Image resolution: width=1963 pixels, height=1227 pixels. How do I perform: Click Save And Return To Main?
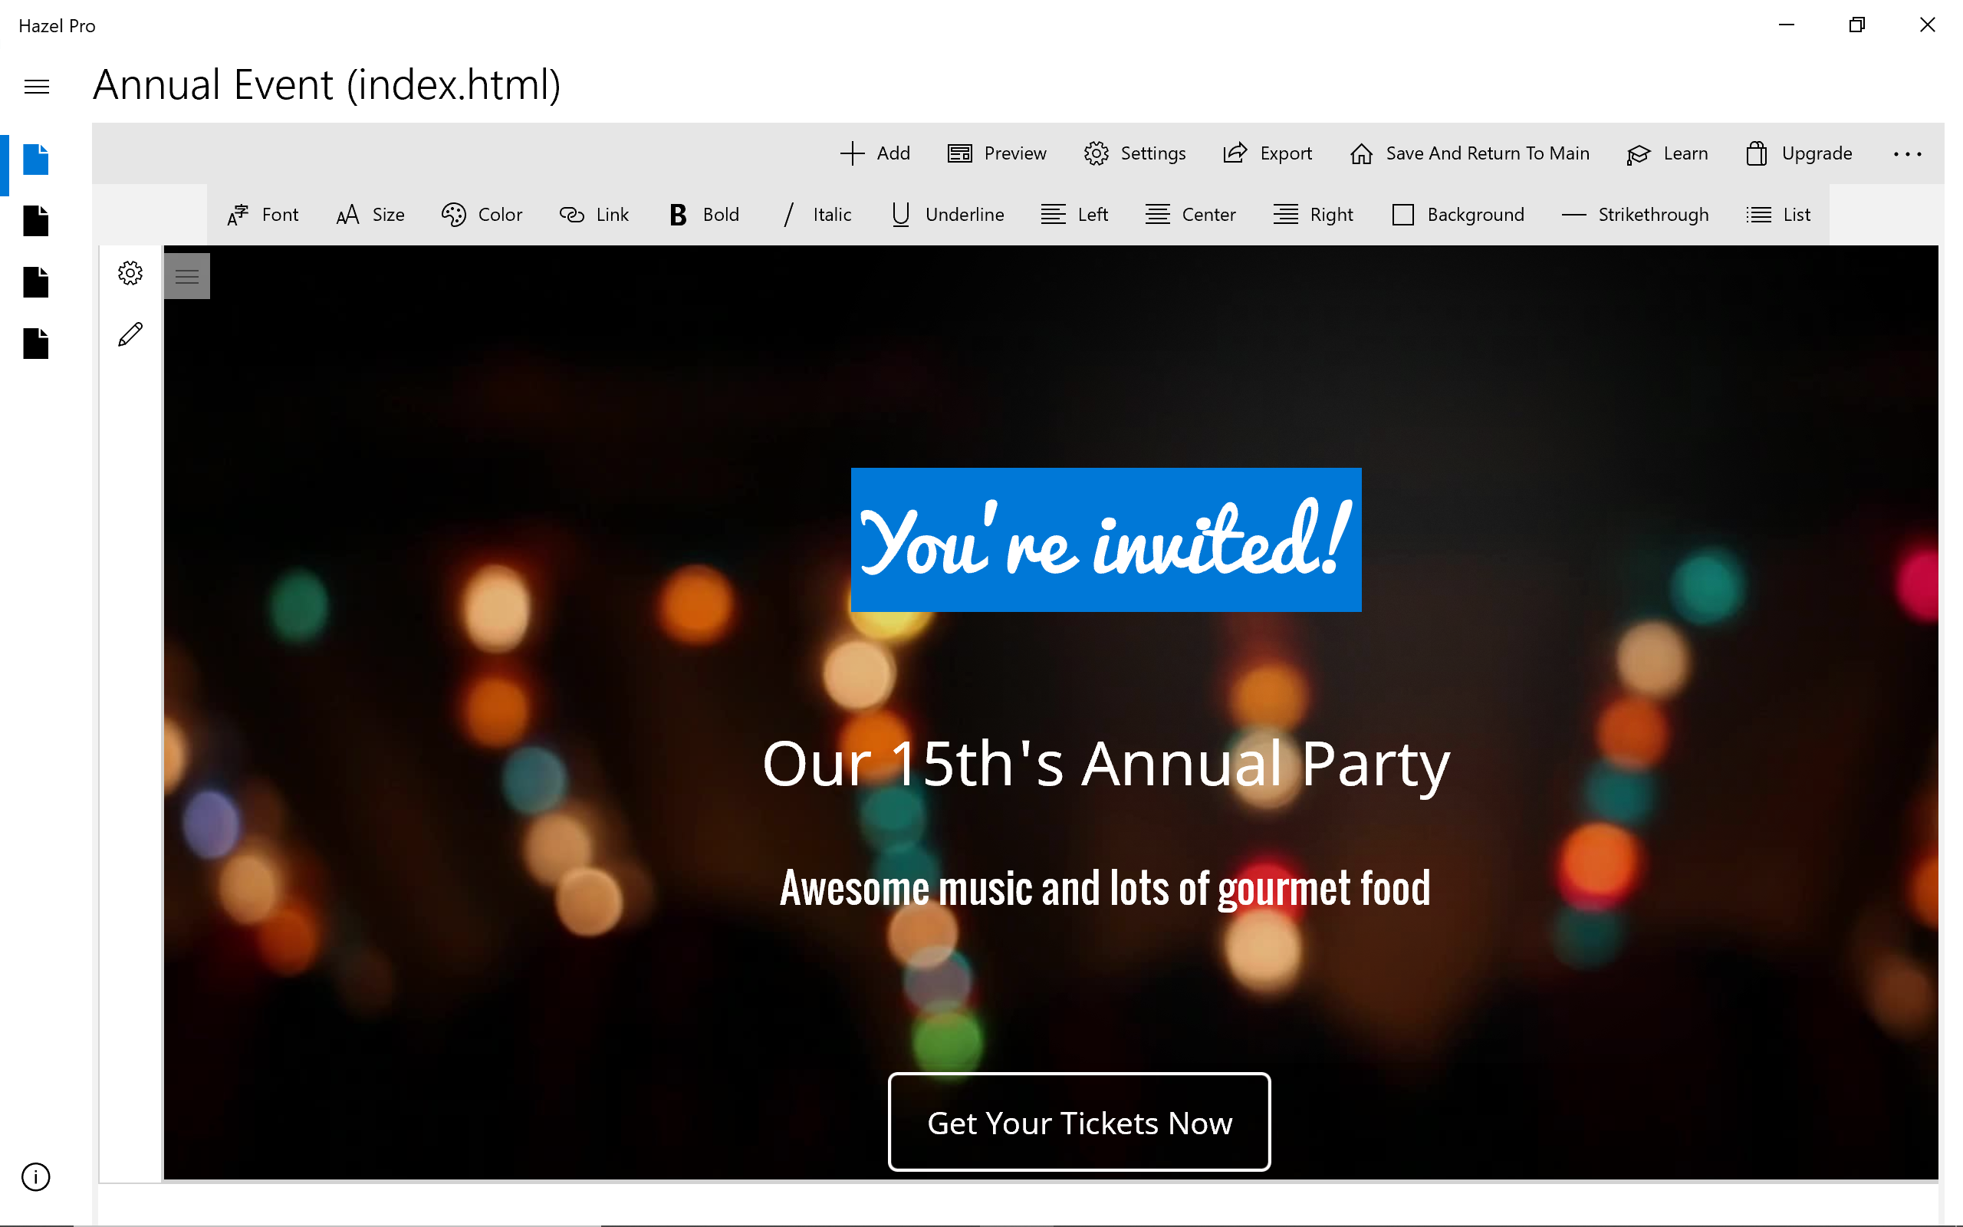[x=1469, y=153]
